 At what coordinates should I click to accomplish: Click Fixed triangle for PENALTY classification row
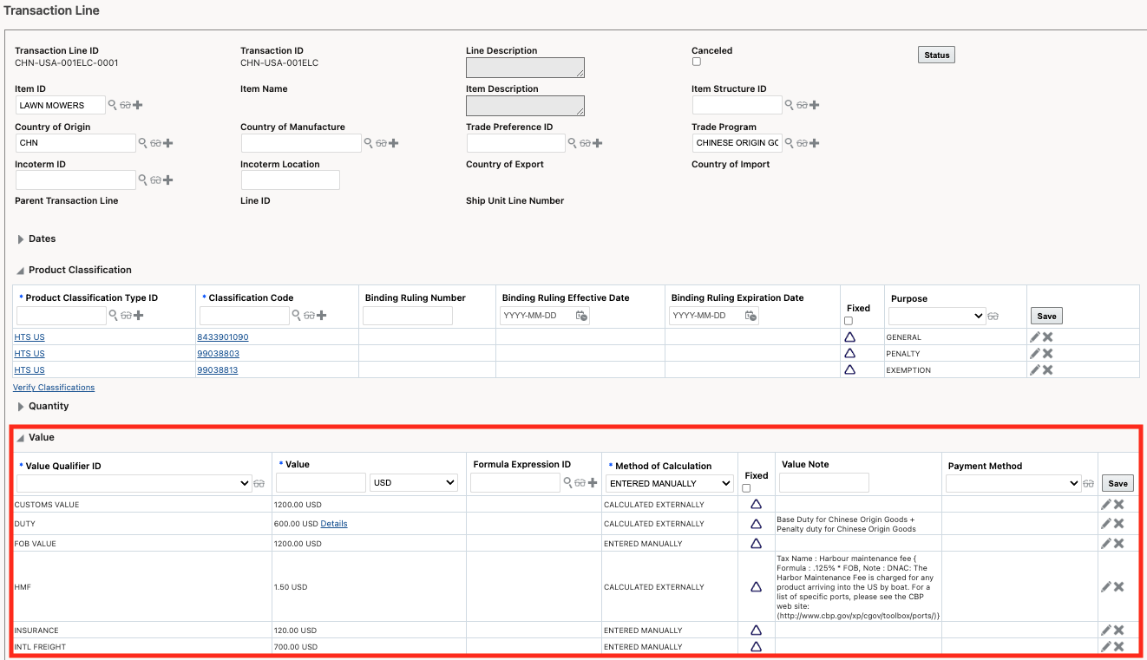[x=849, y=353]
